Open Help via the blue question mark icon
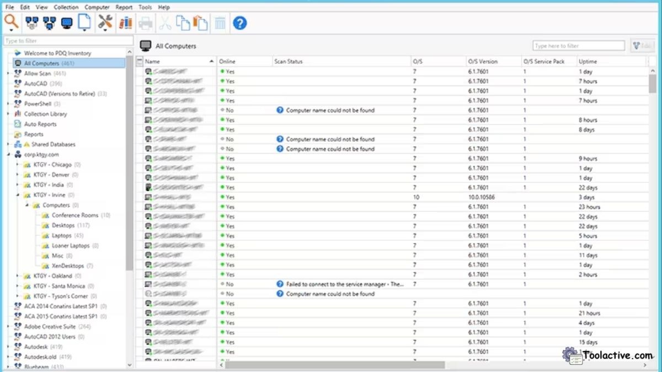Screen dimensions: 662x372 (239, 23)
